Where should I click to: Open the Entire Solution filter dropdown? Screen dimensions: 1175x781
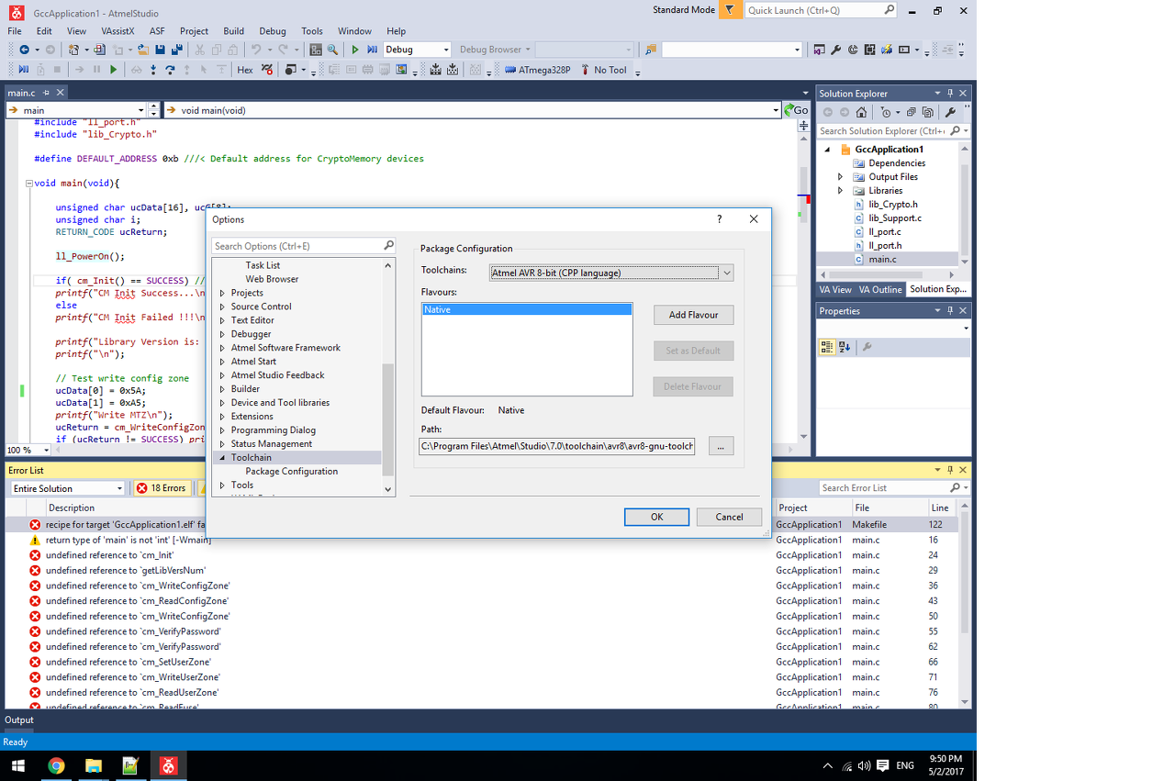pyautogui.click(x=68, y=488)
